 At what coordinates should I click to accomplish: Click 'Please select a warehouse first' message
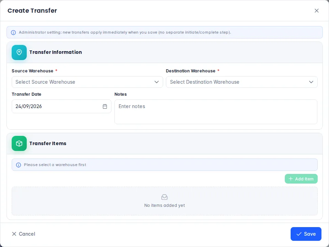55,165
